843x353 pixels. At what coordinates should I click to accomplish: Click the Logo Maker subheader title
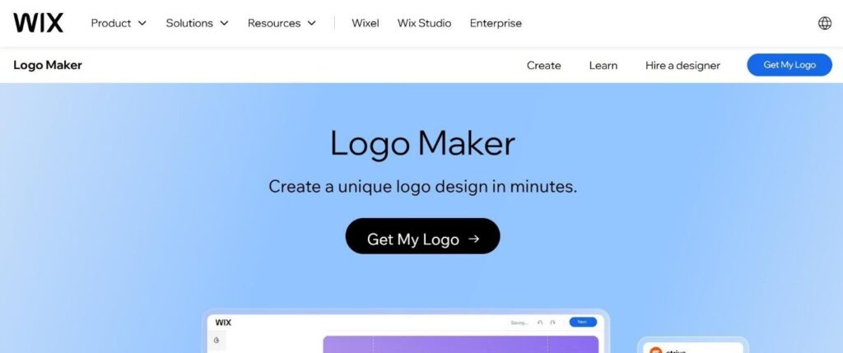(x=48, y=65)
